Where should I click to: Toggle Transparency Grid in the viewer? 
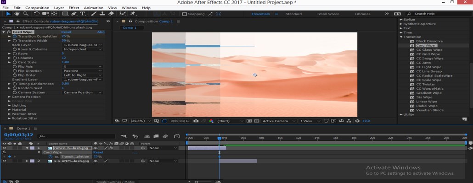tap(257, 121)
